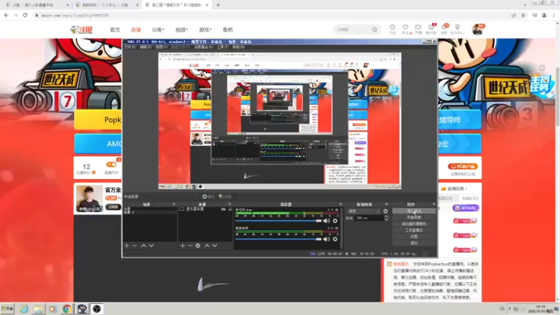
Task: Open Douyu user avatar menu
Action: 477,29
